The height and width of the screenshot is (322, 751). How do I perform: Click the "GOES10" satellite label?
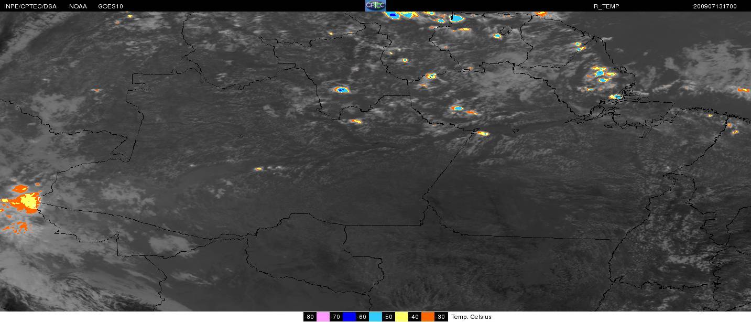pos(111,6)
